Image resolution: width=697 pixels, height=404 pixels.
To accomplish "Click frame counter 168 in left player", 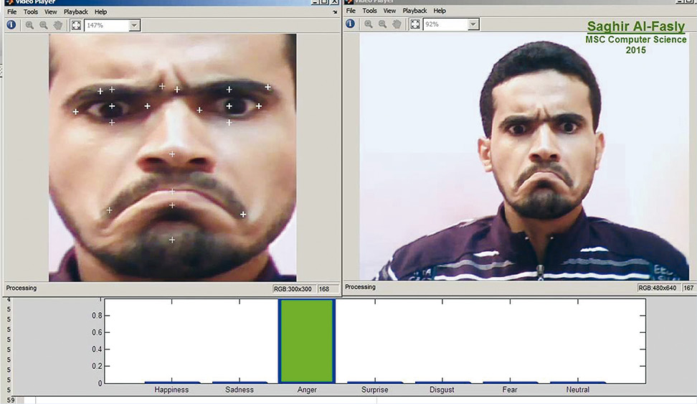I will point(328,288).
